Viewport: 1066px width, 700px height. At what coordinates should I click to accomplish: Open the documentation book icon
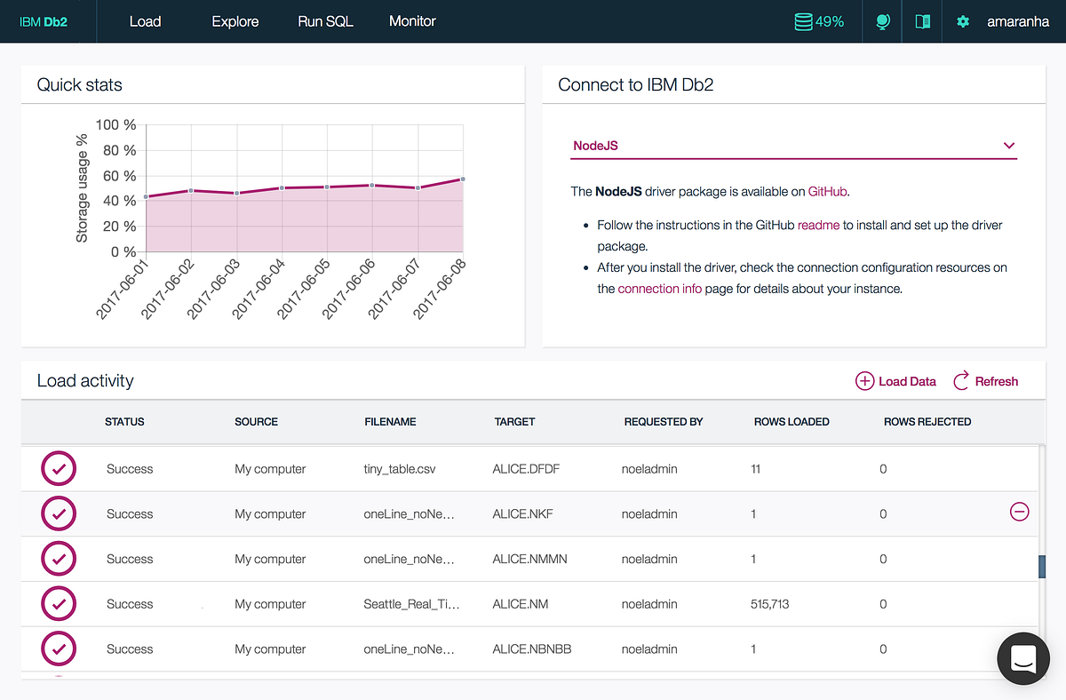923,21
